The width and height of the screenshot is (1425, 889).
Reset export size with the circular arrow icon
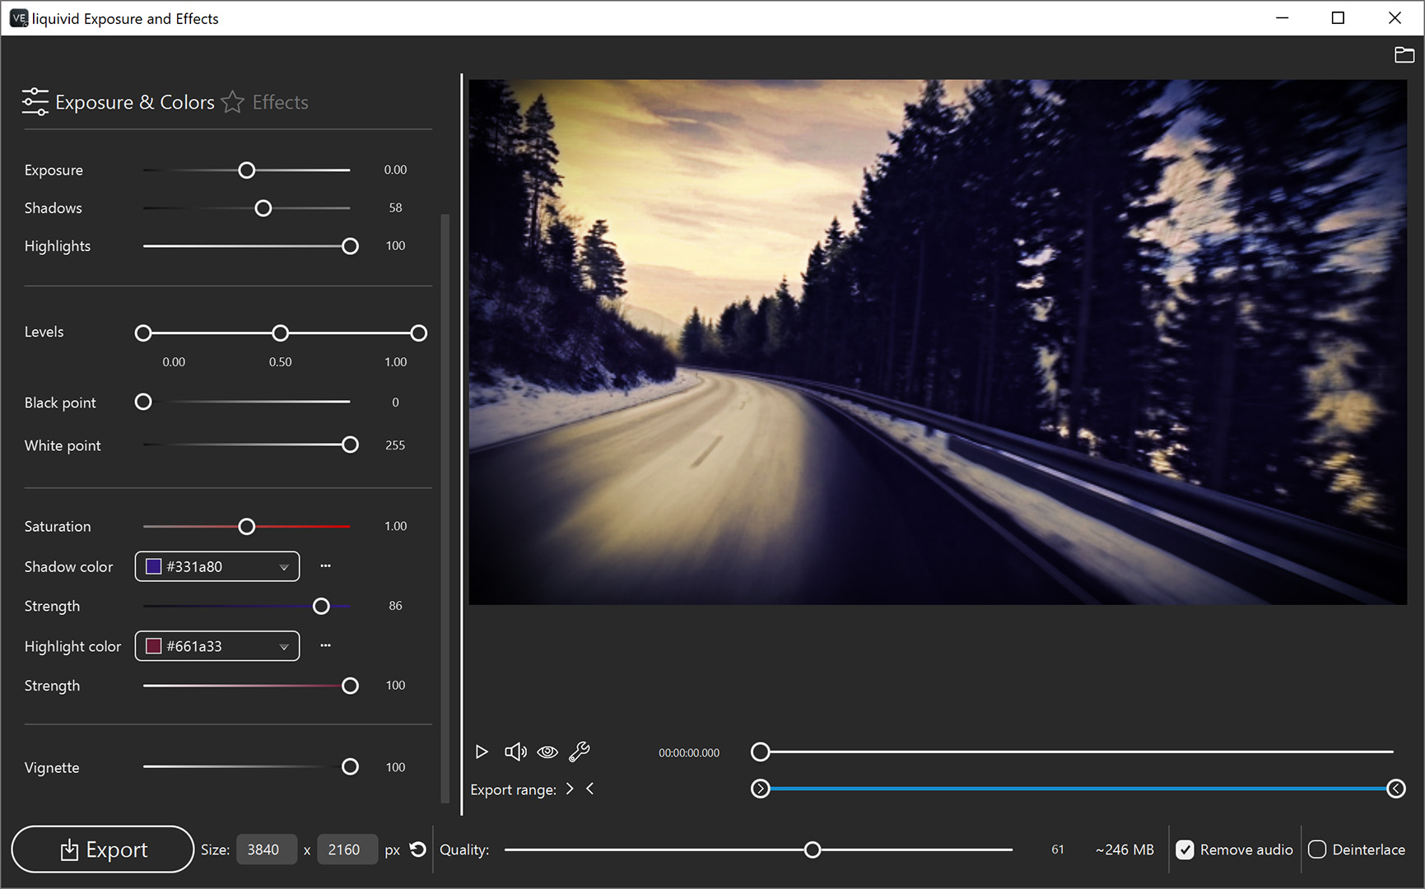pos(418,849)
